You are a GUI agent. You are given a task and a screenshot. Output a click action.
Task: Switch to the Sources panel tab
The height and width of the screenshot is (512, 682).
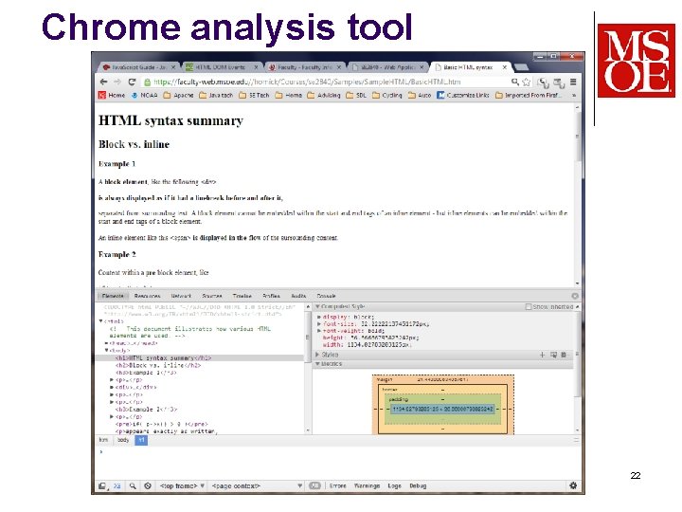point(212,296)
